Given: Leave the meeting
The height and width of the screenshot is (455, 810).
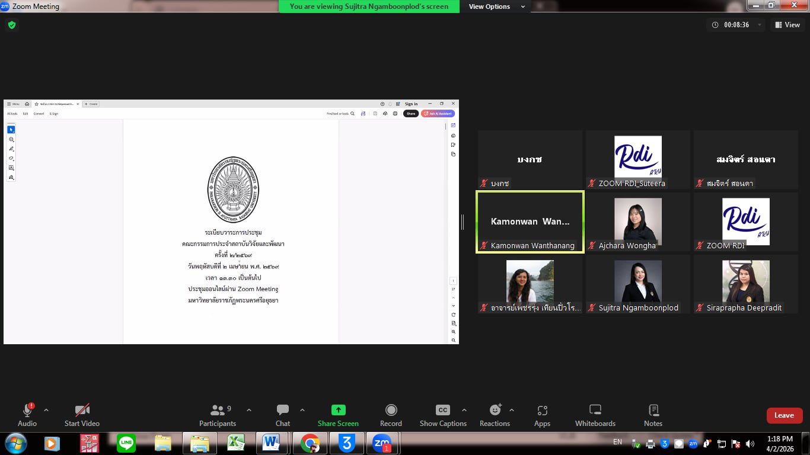Looking at the screenshot, I should point(784,415).
